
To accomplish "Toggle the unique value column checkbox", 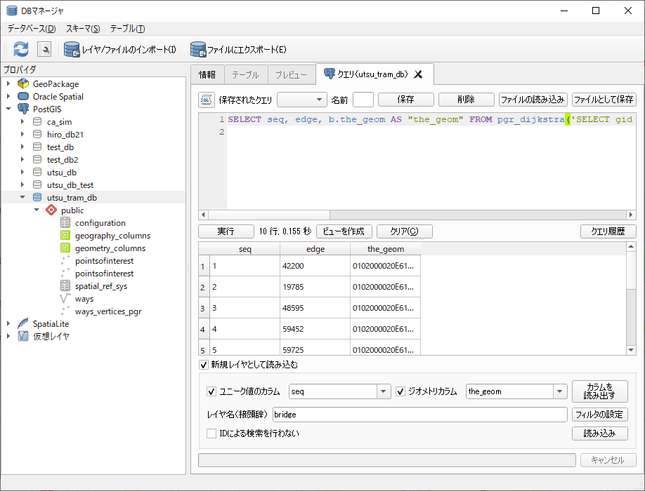I will (x=211, y=391).
